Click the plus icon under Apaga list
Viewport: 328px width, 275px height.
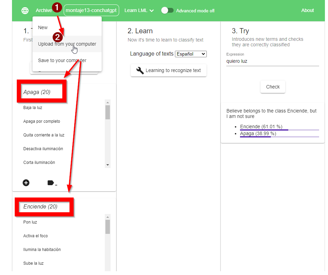tap(26, 183)
